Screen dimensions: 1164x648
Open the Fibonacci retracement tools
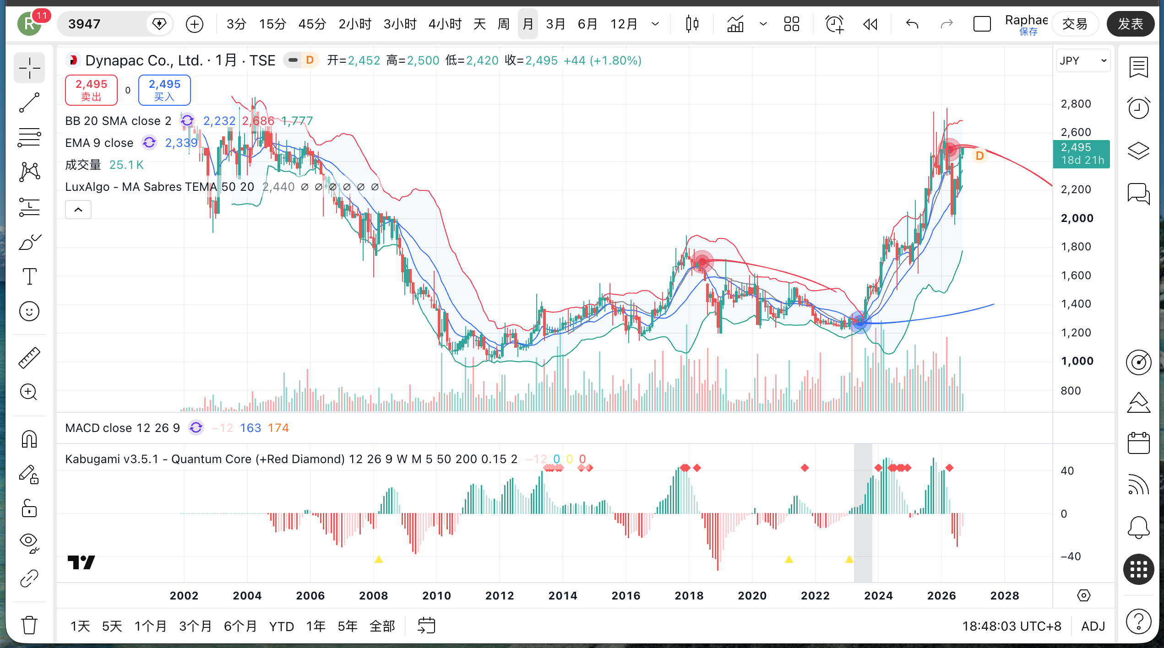[x=29, y=137]
